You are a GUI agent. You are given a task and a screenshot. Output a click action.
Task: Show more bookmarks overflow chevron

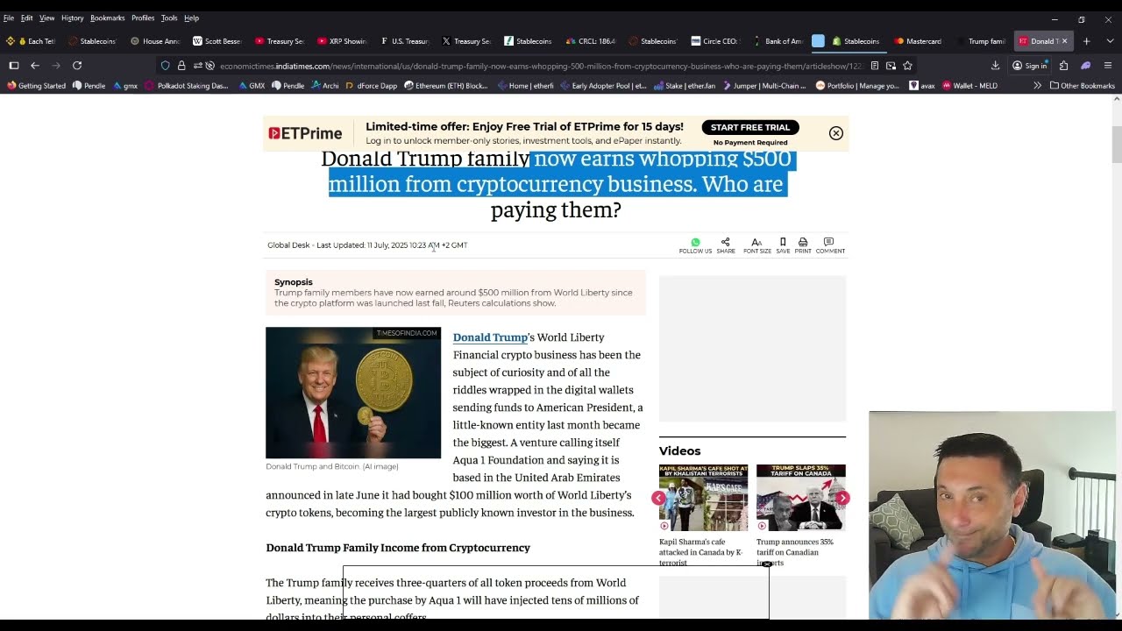(1037, 86)
